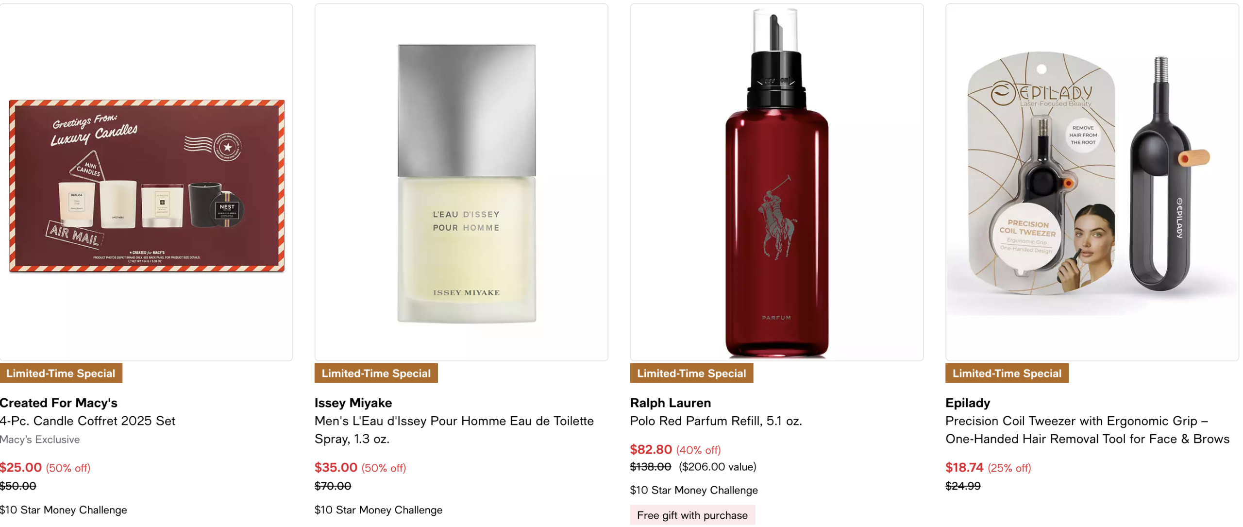Click the Created For Macy's brand name

click(x=59, y=403)
